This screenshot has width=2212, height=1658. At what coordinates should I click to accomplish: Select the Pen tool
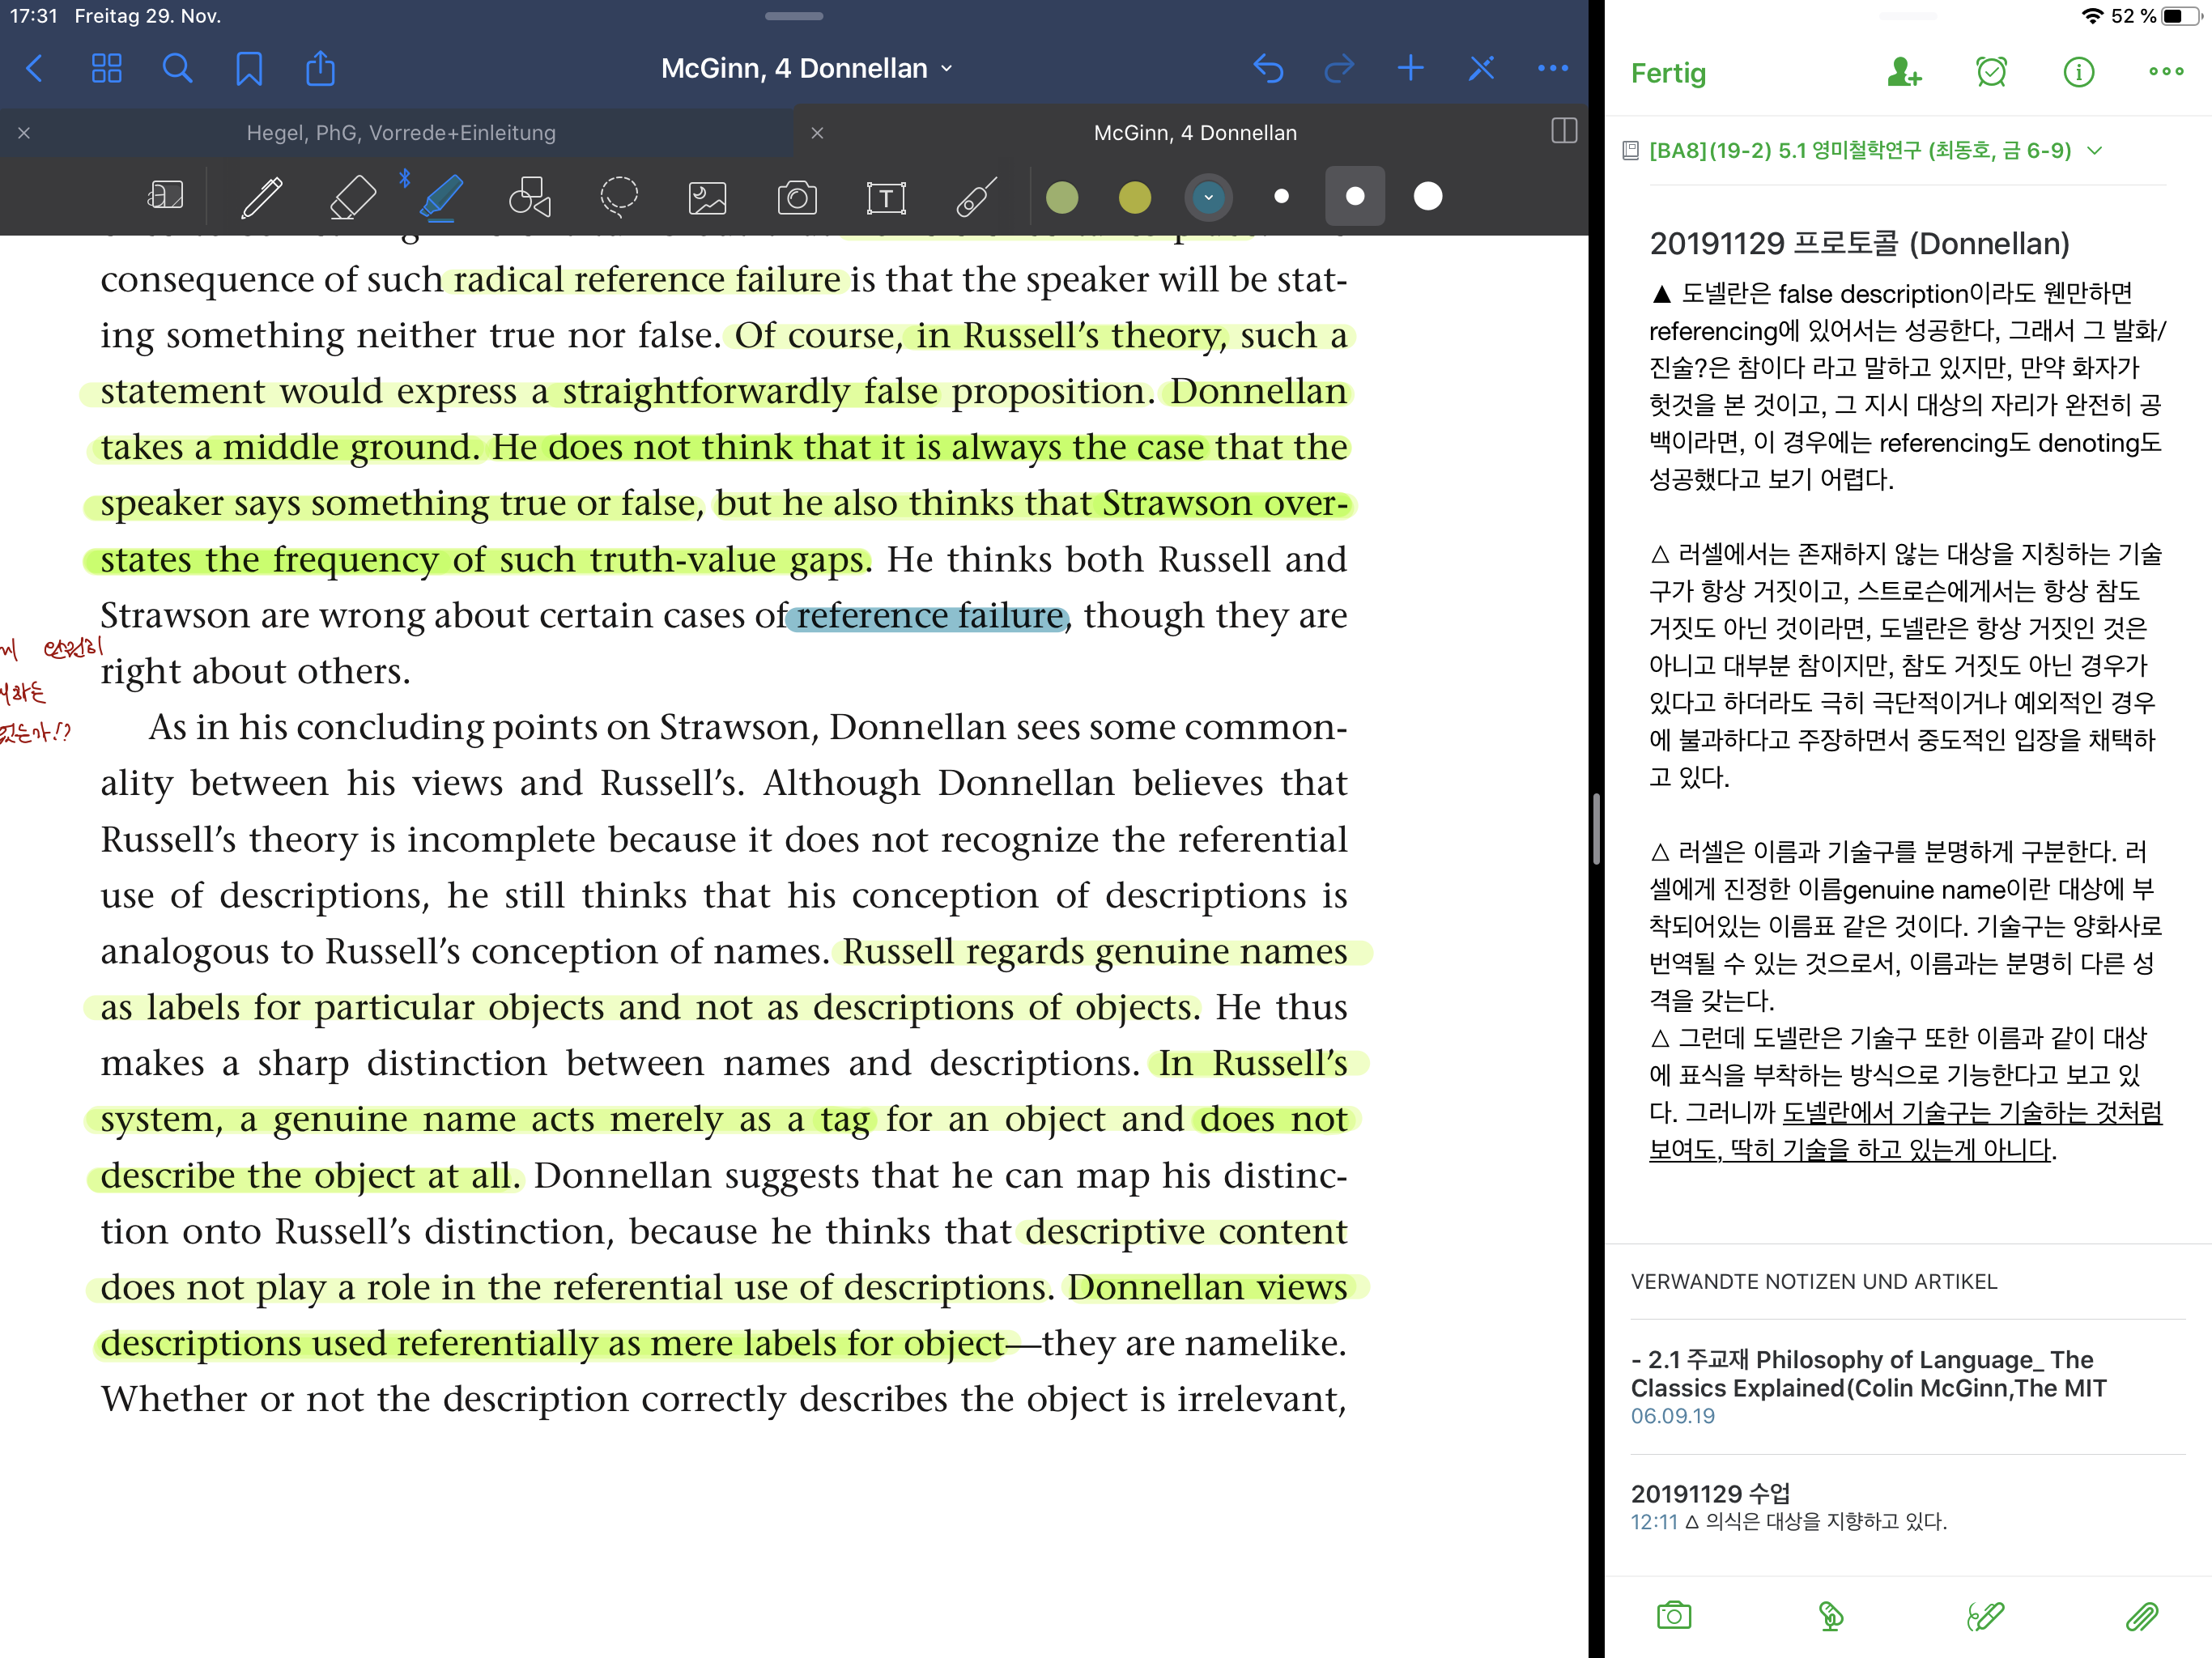tap(262, 197)
